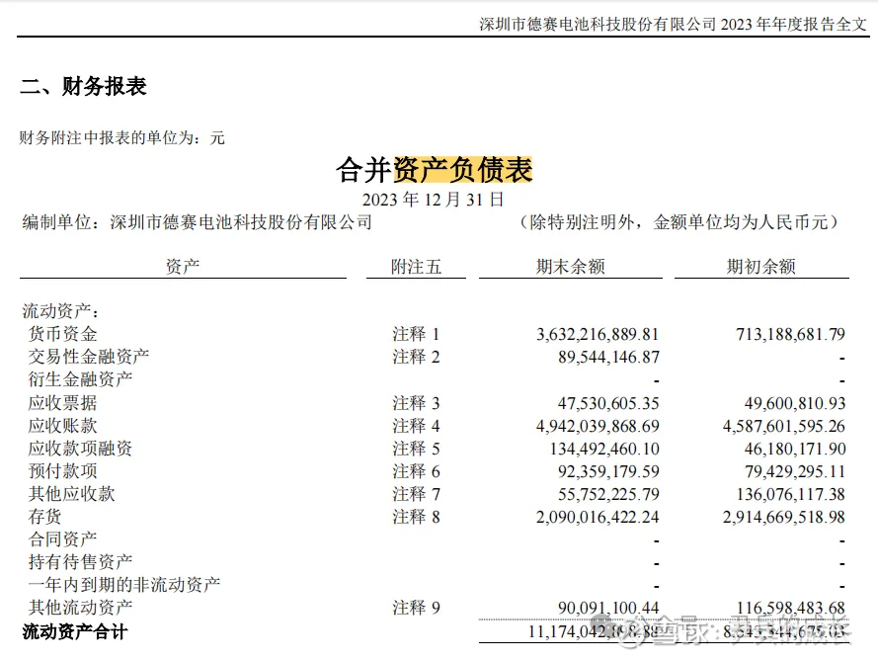Viewport: 878px width, 661px height.
Task: Click the note （除特别注明外，金额单位均为人民币元）
Action: (678, 222)
